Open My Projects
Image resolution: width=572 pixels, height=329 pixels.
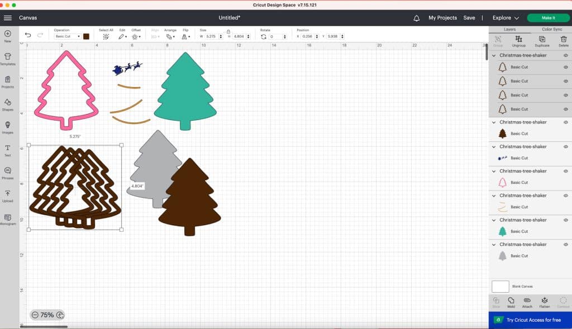point(442,18)
